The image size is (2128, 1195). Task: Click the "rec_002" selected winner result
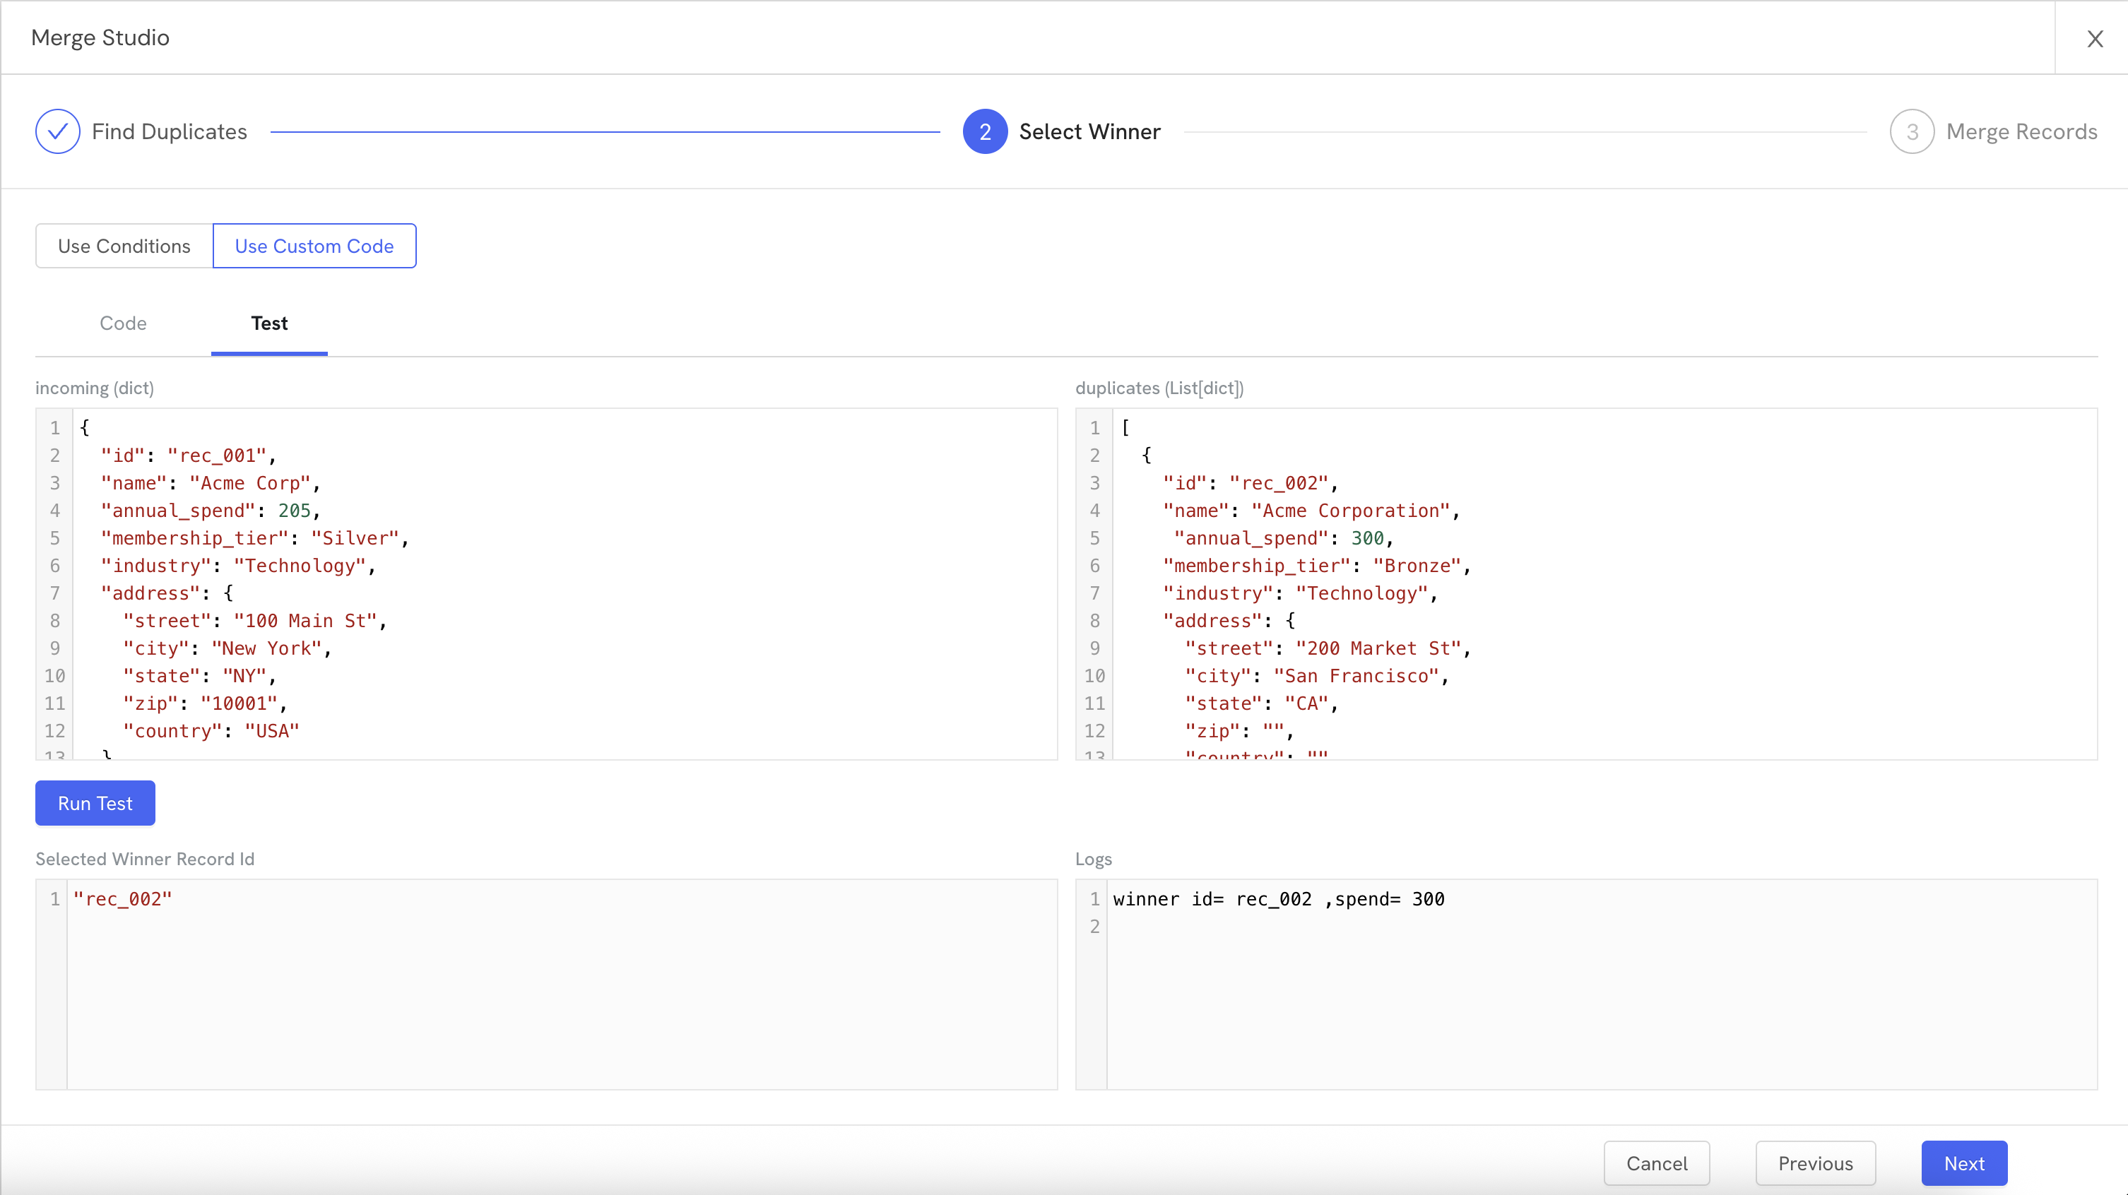coord(122,899)
